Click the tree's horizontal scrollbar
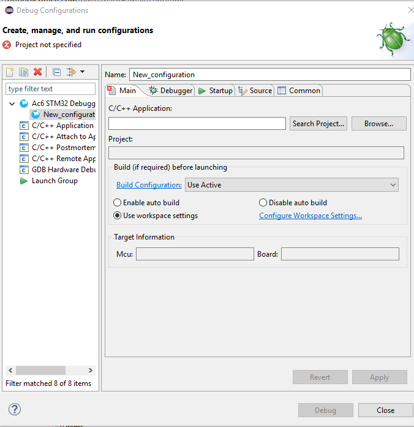The image size is (414, 427). pyautogui.click(x=40, y=371)
